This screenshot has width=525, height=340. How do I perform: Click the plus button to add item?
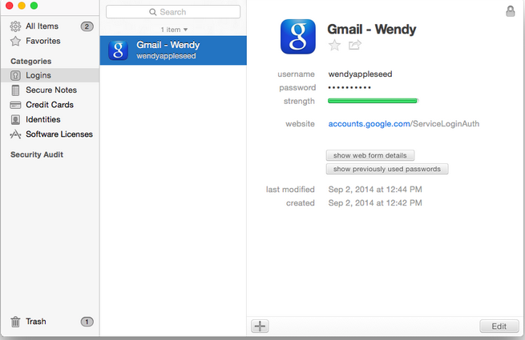(260, 326)
